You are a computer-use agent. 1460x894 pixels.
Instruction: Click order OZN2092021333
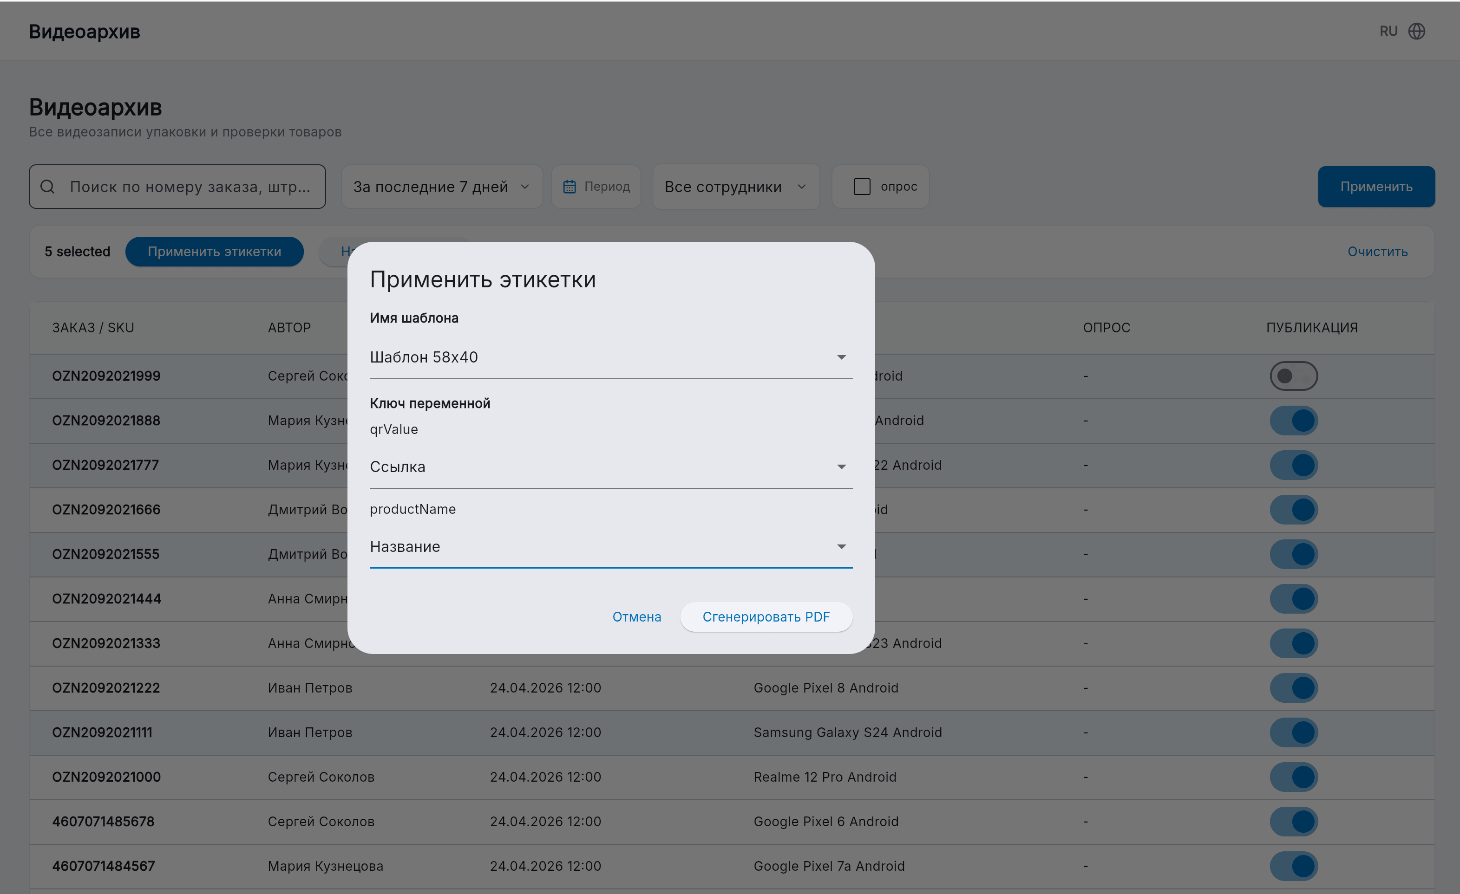click(106, 643)
